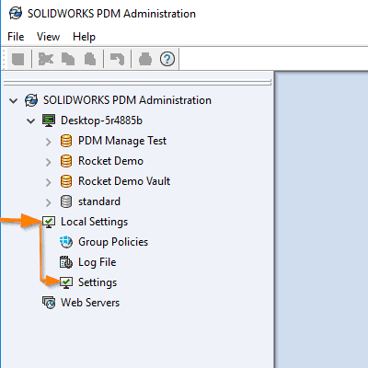The height and width of the screenshot is (368, 368).
Task: Expand the Rocket Demo vault chevron
Action: (49, 162)
